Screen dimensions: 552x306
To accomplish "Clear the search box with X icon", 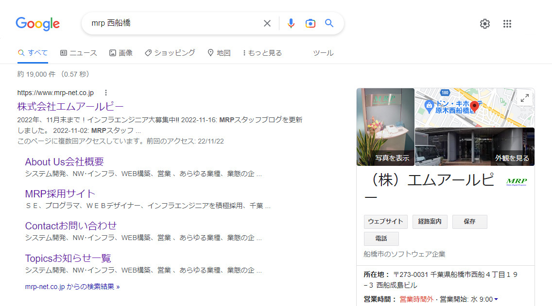I will click(x=267, y=23).
